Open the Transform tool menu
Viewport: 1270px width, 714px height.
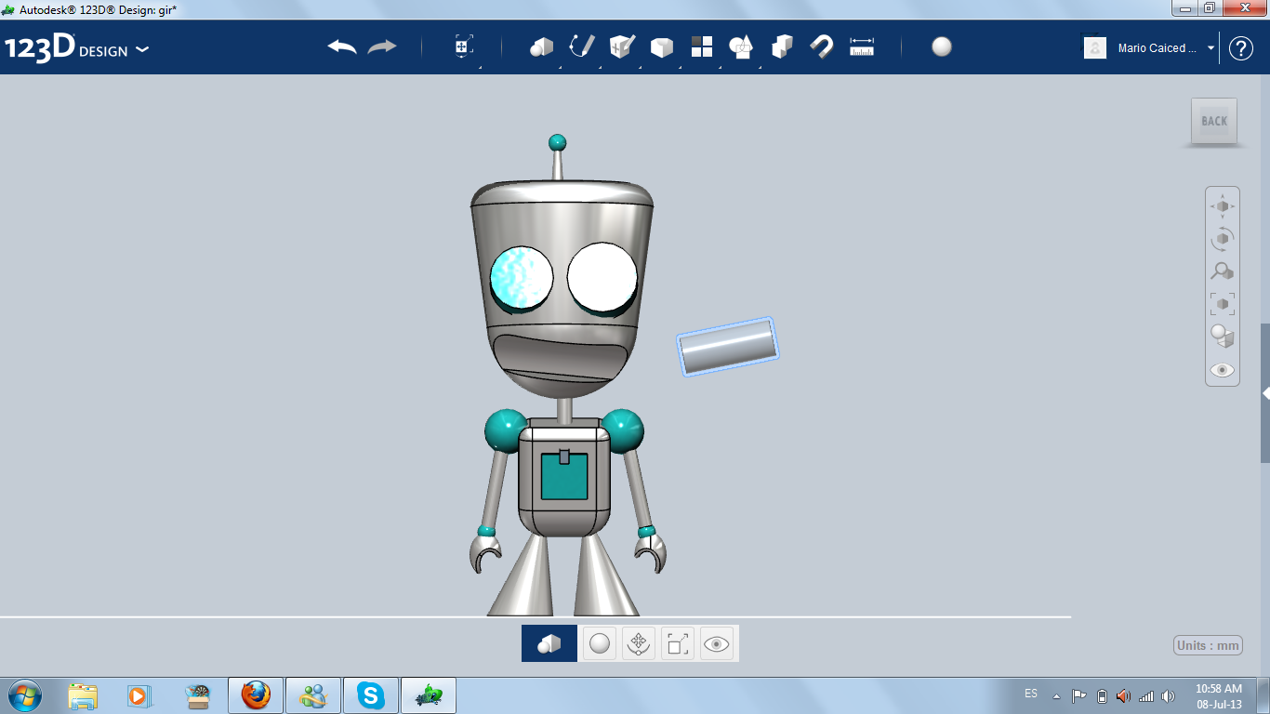tap(464, 46)
